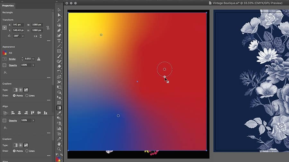Select Points draw mode under first Gradient section
The image size is (289, 162).
14,96
